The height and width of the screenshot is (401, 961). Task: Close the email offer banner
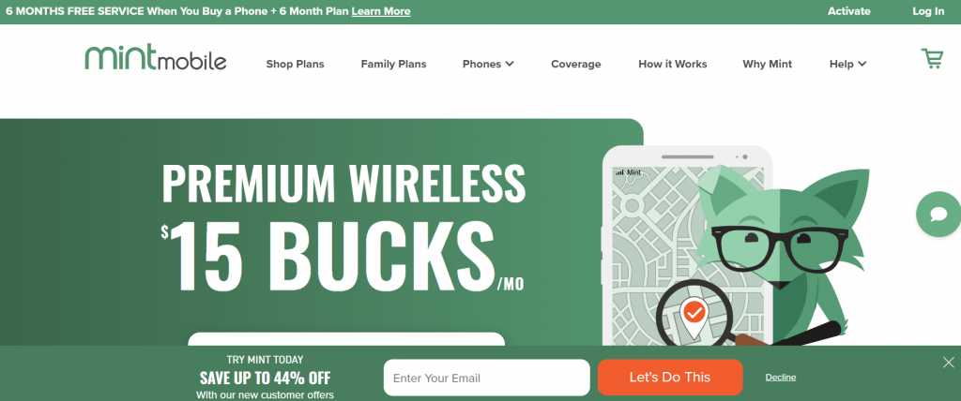click(949, 362)
